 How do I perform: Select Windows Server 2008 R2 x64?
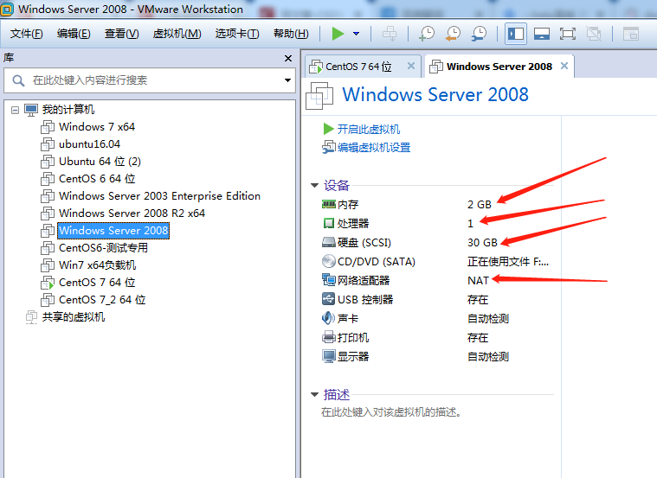coord(132,213)
